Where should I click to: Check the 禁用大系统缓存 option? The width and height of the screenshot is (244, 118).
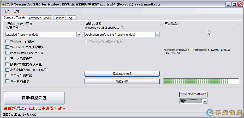[x=7, y=59]
